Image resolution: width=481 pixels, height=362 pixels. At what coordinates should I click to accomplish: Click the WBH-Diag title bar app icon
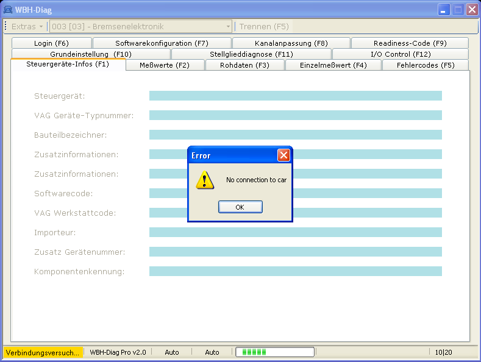8,9
